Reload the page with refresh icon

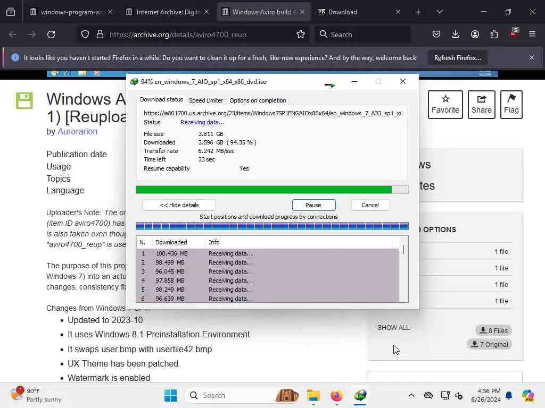51,35
